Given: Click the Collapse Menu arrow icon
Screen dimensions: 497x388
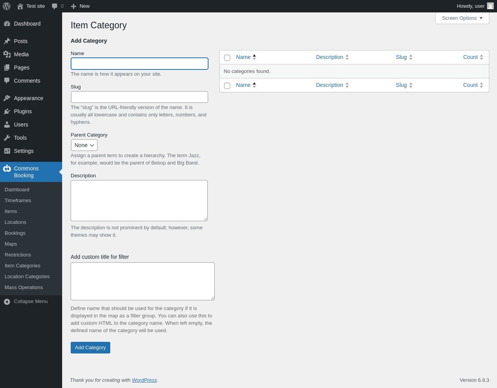Looking at the screenshot, I should (7, 301).
